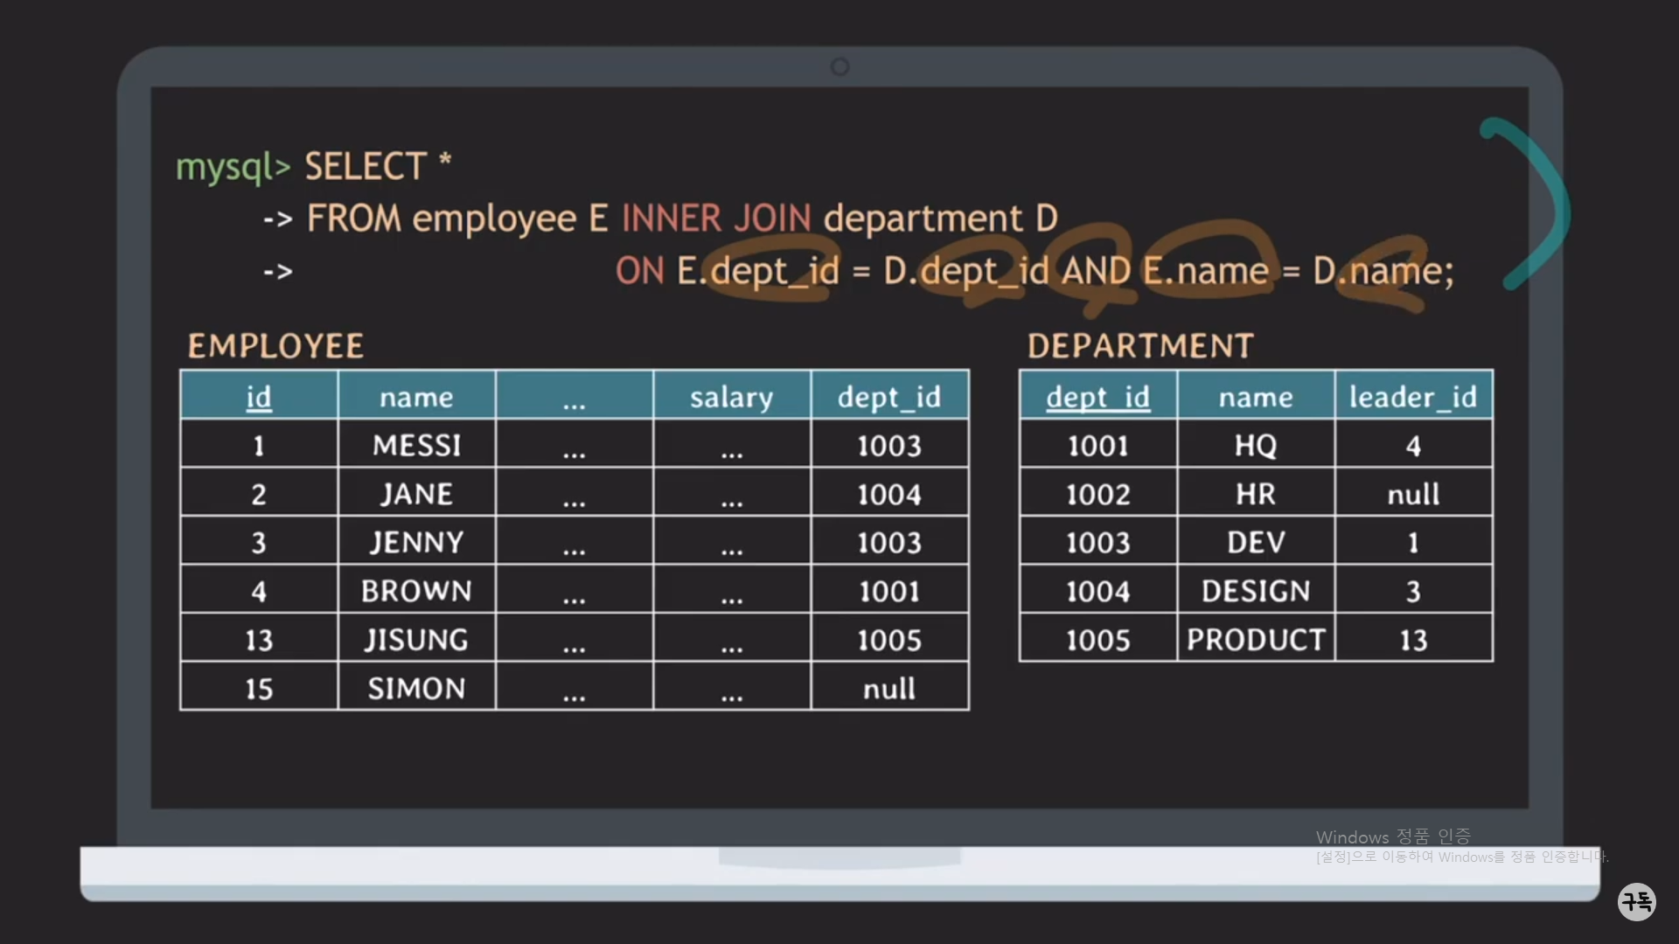The width and height of the screenshot is (1679, 944).
Task: Click the DEPARTMENT table title
Action: click(1140, 346)
